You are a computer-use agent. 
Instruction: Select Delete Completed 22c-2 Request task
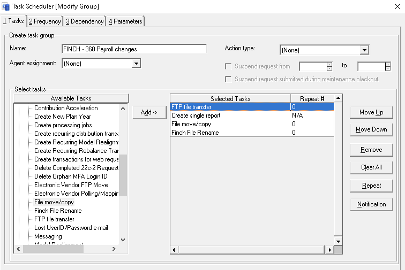click(x=76, y=168)
